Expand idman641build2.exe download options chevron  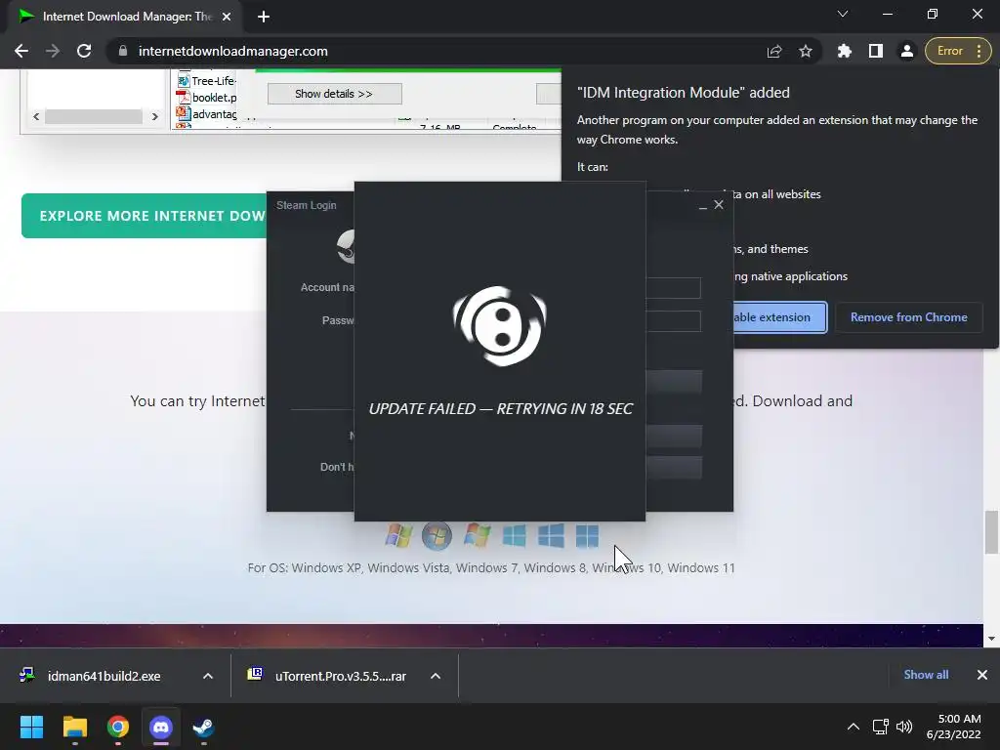coord(208,676)
